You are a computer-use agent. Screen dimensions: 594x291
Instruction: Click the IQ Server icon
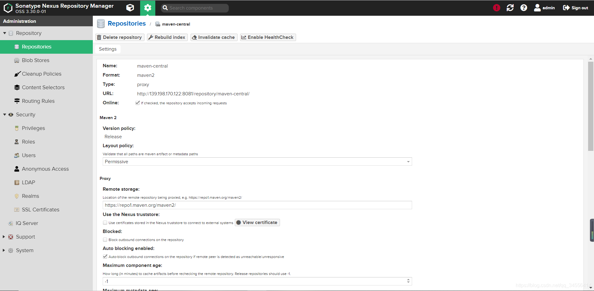click(x=11, y=223)
